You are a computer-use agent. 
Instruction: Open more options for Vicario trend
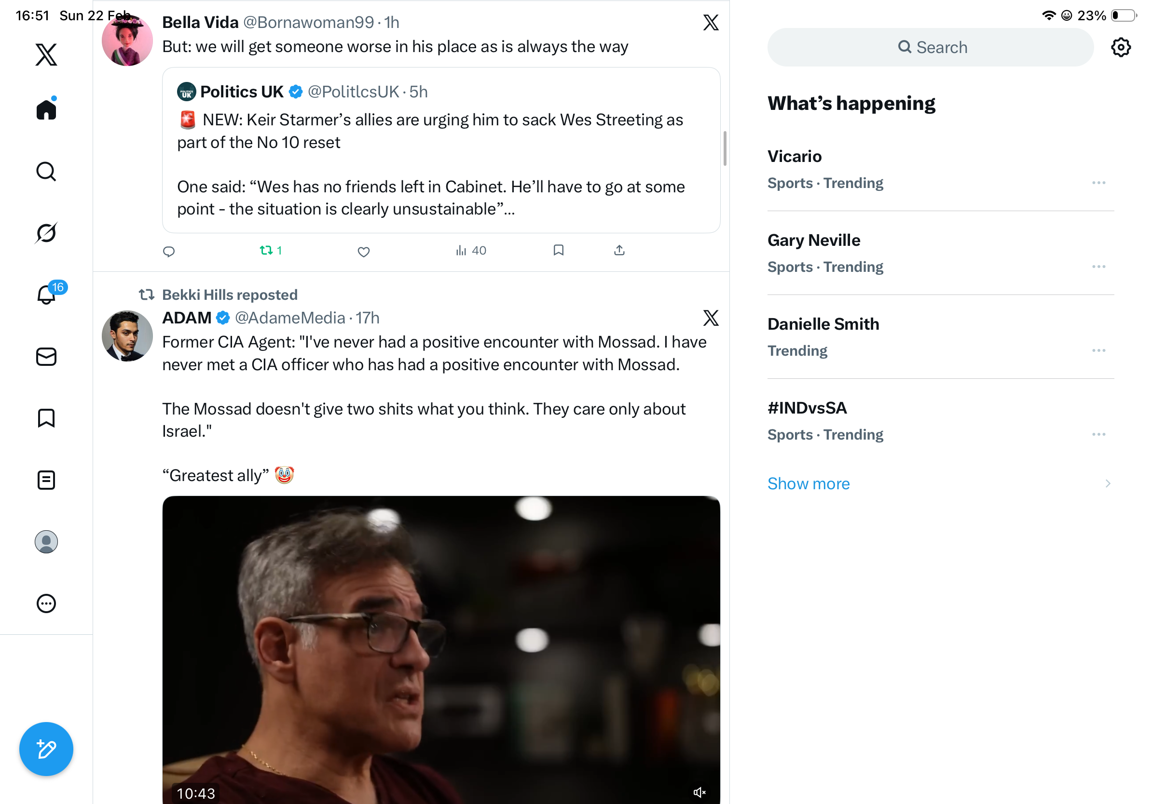1098,183
